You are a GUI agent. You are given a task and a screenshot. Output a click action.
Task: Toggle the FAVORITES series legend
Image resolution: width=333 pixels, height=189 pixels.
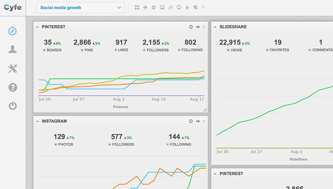[x=278, y=50]
